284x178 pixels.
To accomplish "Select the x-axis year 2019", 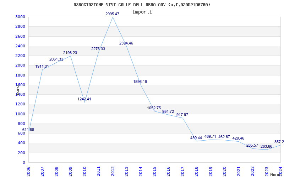I will (x=211, y=172).
